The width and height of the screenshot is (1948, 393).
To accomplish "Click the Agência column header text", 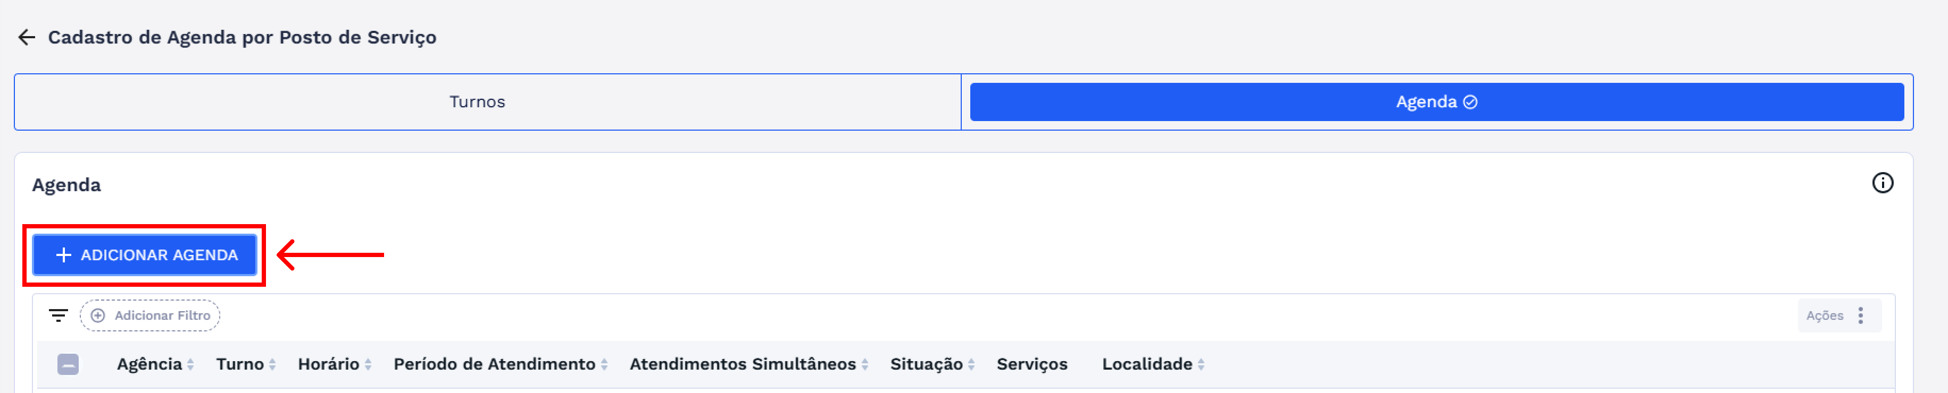I will click(x=149, y=364).
